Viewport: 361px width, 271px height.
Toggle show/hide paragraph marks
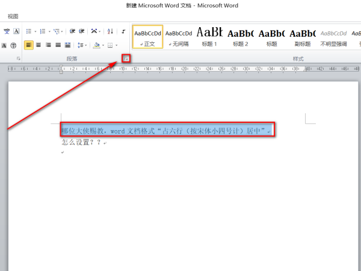click(123, 31)
